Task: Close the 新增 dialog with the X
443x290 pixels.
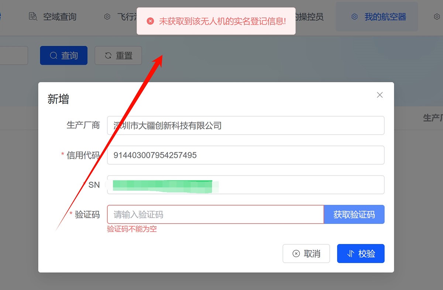Action: (380, 95)
